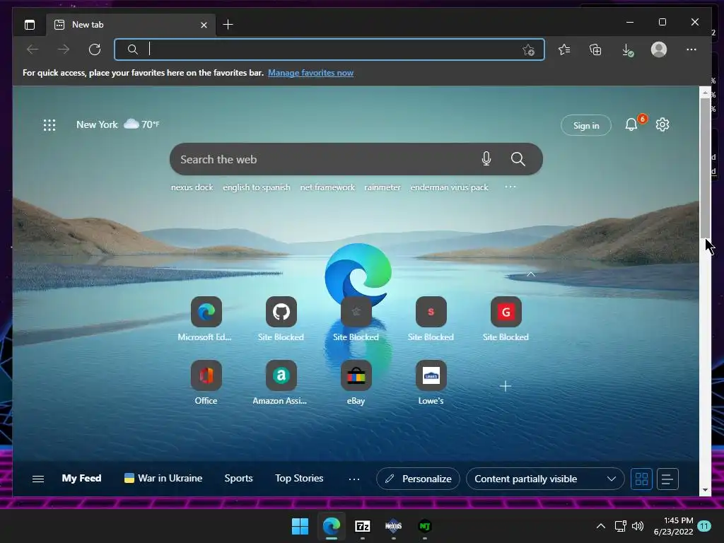Open 7-Zip from the taskbar
This screenshot has width=724, height=543.
(363, 526)
